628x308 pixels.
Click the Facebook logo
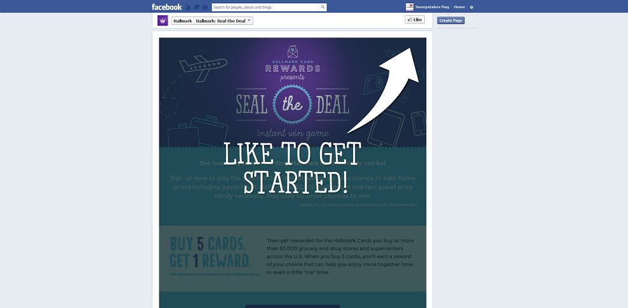pos(166,7)
